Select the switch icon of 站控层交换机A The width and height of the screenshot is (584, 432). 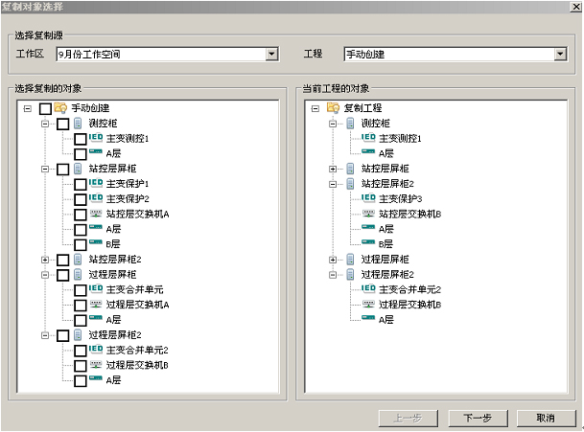[95, 214]
